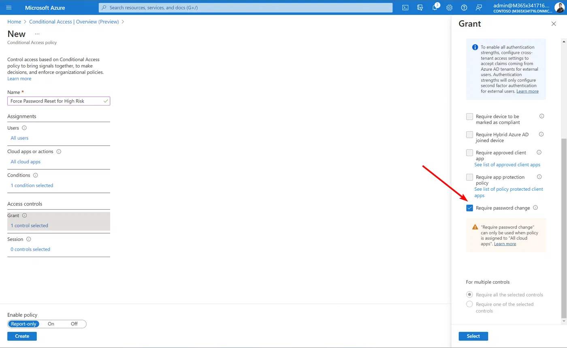Screen dimensions: 567x348
Task: Open the All users assignment
Action: (x=19, y=138)
